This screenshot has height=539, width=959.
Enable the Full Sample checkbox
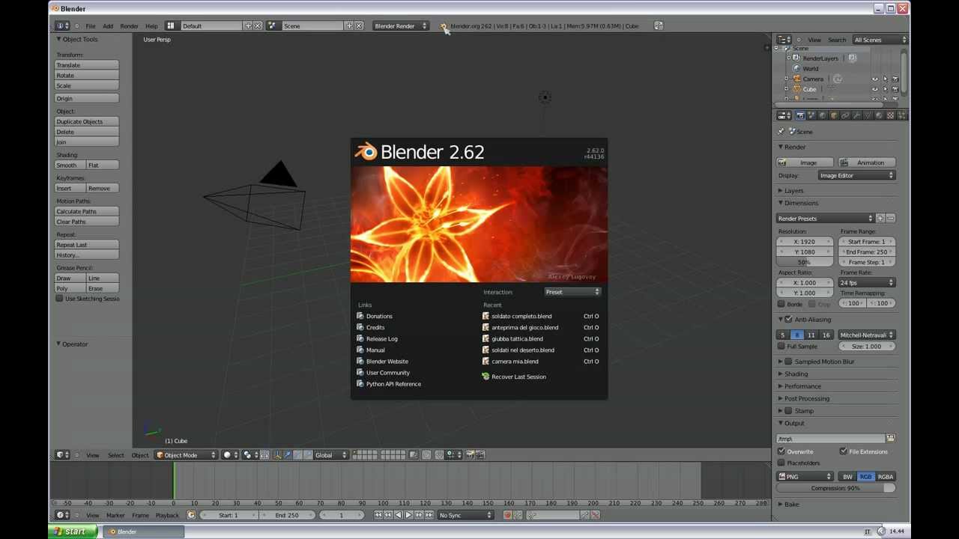(781, 346)
